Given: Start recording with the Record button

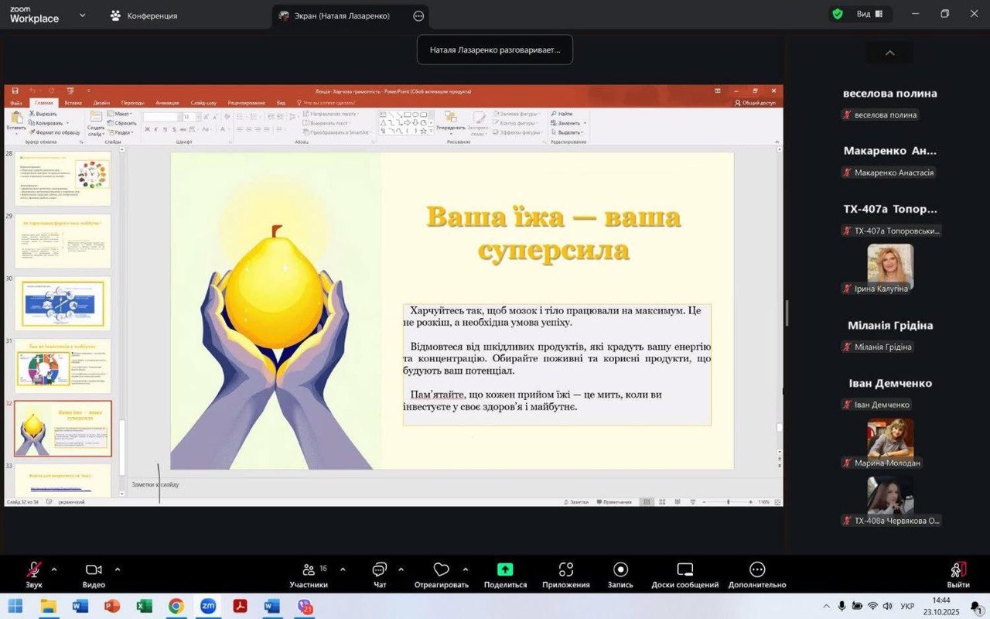Looking at the screenshot, I should click(x=620, y=575).
